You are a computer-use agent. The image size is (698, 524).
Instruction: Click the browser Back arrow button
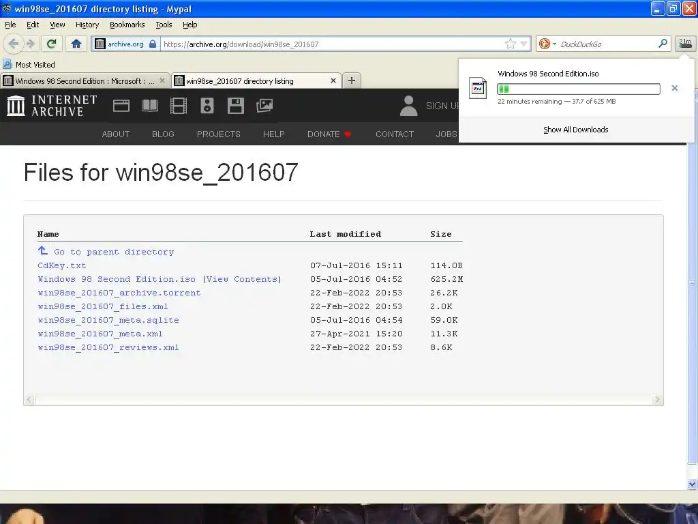[x=14, y=44]
